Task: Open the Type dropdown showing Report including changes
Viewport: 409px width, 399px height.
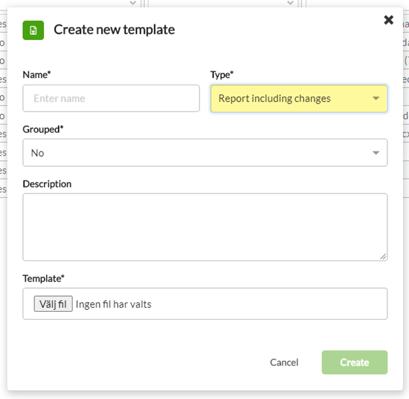Action: tap(299, 98)
